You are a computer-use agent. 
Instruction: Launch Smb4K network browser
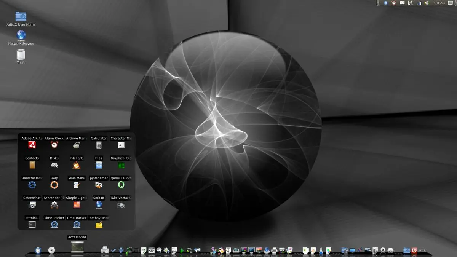(99, 205)
